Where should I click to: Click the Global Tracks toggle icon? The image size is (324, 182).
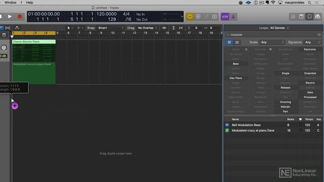4,35
